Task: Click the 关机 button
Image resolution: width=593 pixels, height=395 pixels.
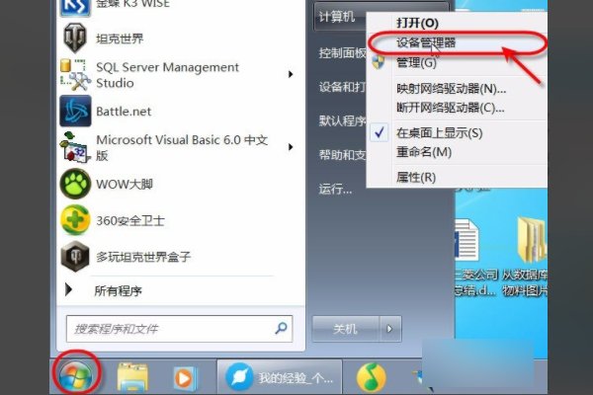Action: click(x=345, y=329)
